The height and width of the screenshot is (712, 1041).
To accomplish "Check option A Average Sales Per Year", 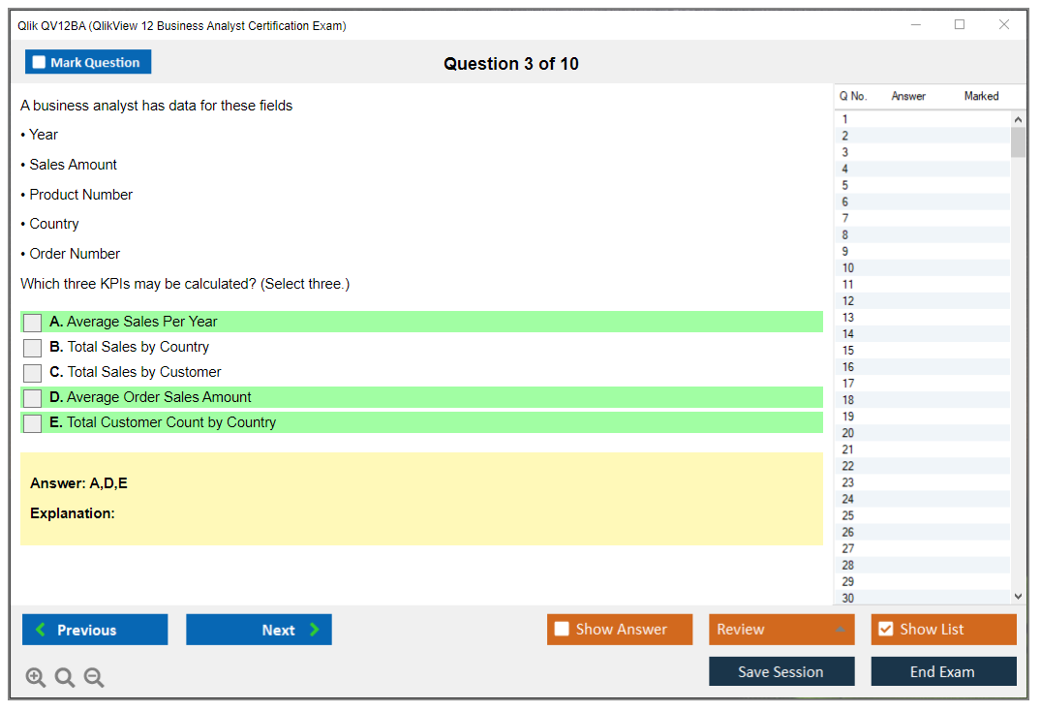I will click(33, 323).
